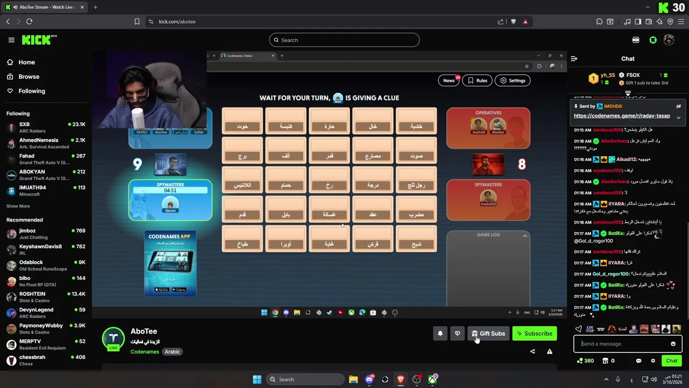Expand Following list with Show more

[x=18, y=206]
